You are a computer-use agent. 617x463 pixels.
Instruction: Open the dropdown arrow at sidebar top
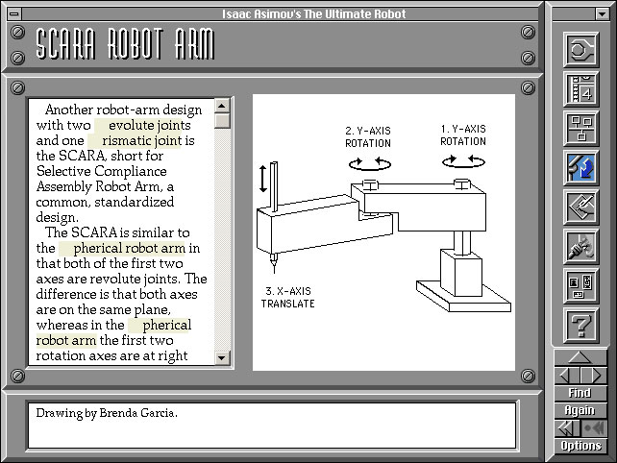[x=602, y=14]
